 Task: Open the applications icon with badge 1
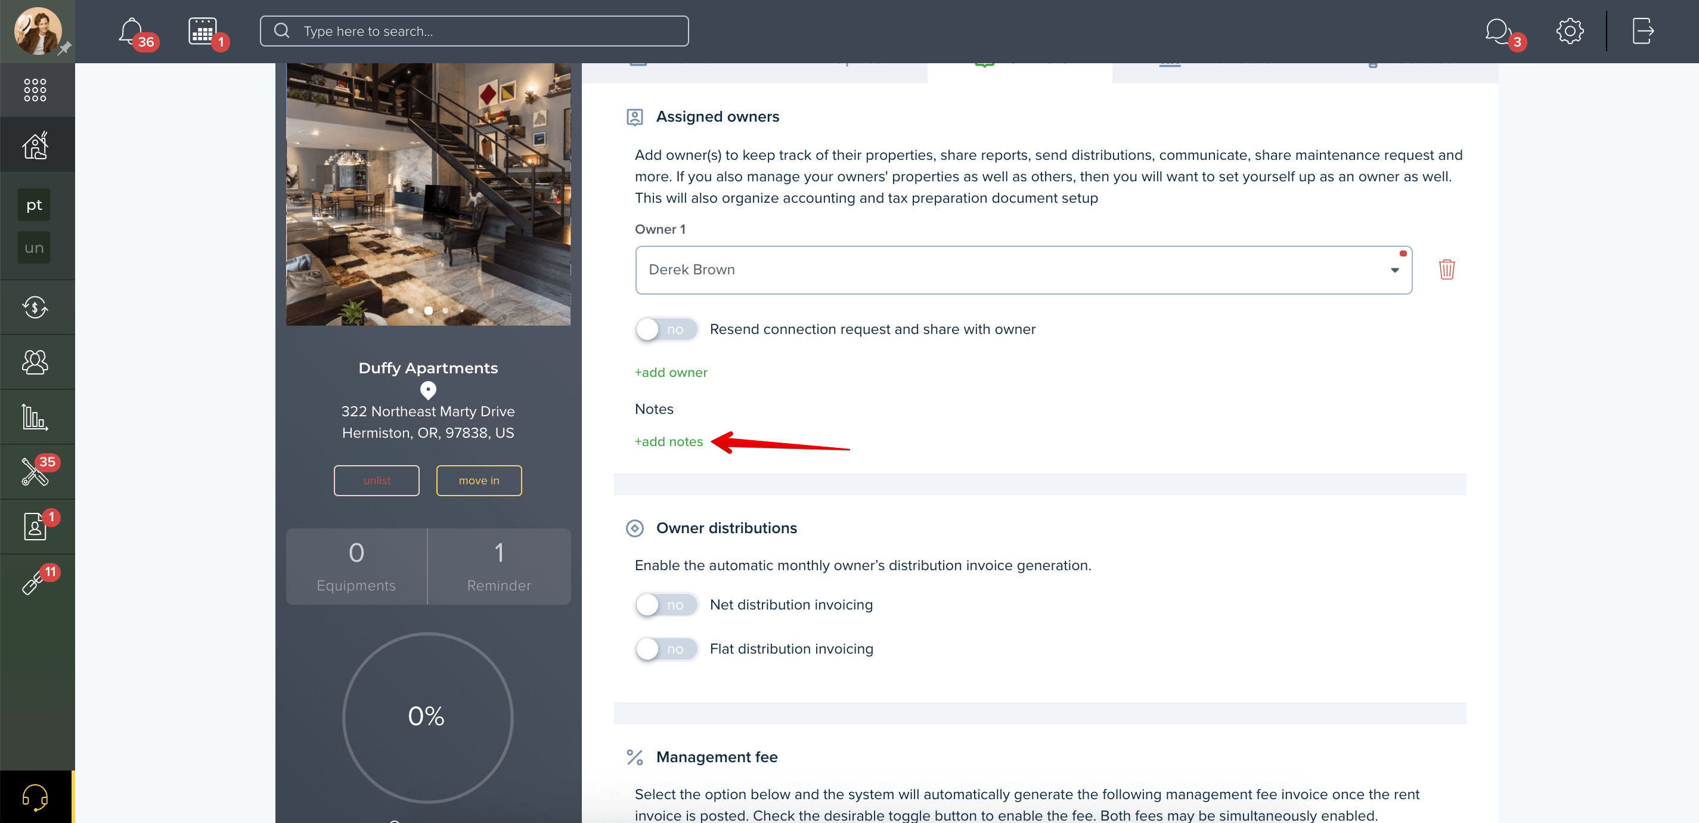click(35, 526)
